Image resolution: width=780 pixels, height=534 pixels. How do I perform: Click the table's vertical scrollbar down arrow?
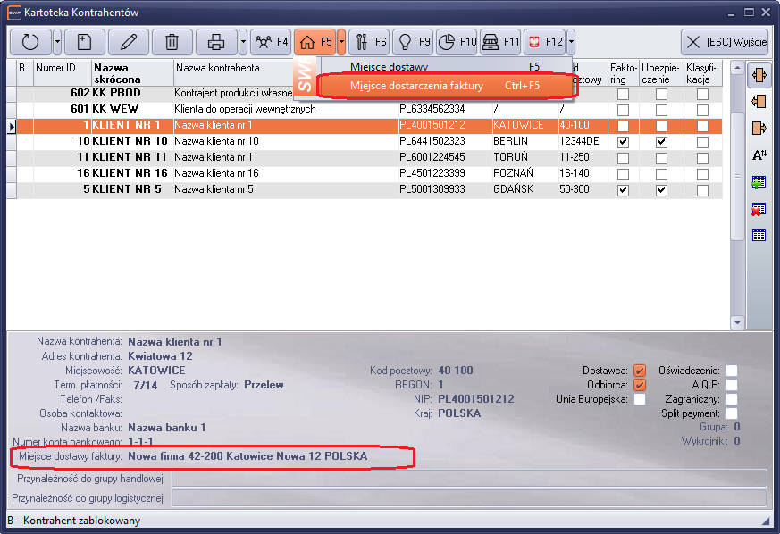pos(737,322)
